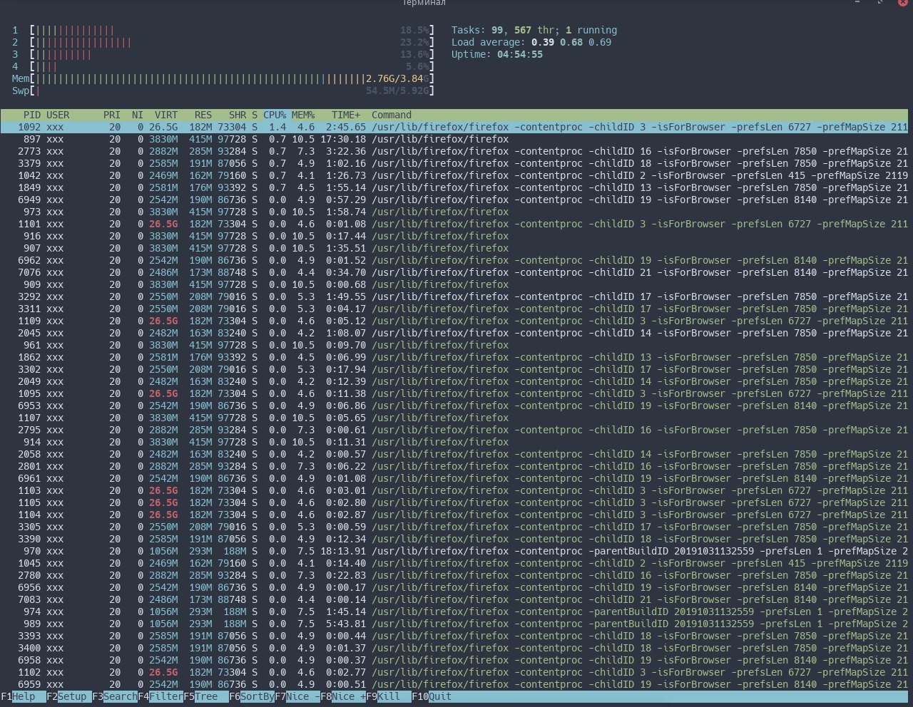Screen dimensions: 913x707
Task: Click F8 Nice + to lower priority
Action: [x=343, y=696]
